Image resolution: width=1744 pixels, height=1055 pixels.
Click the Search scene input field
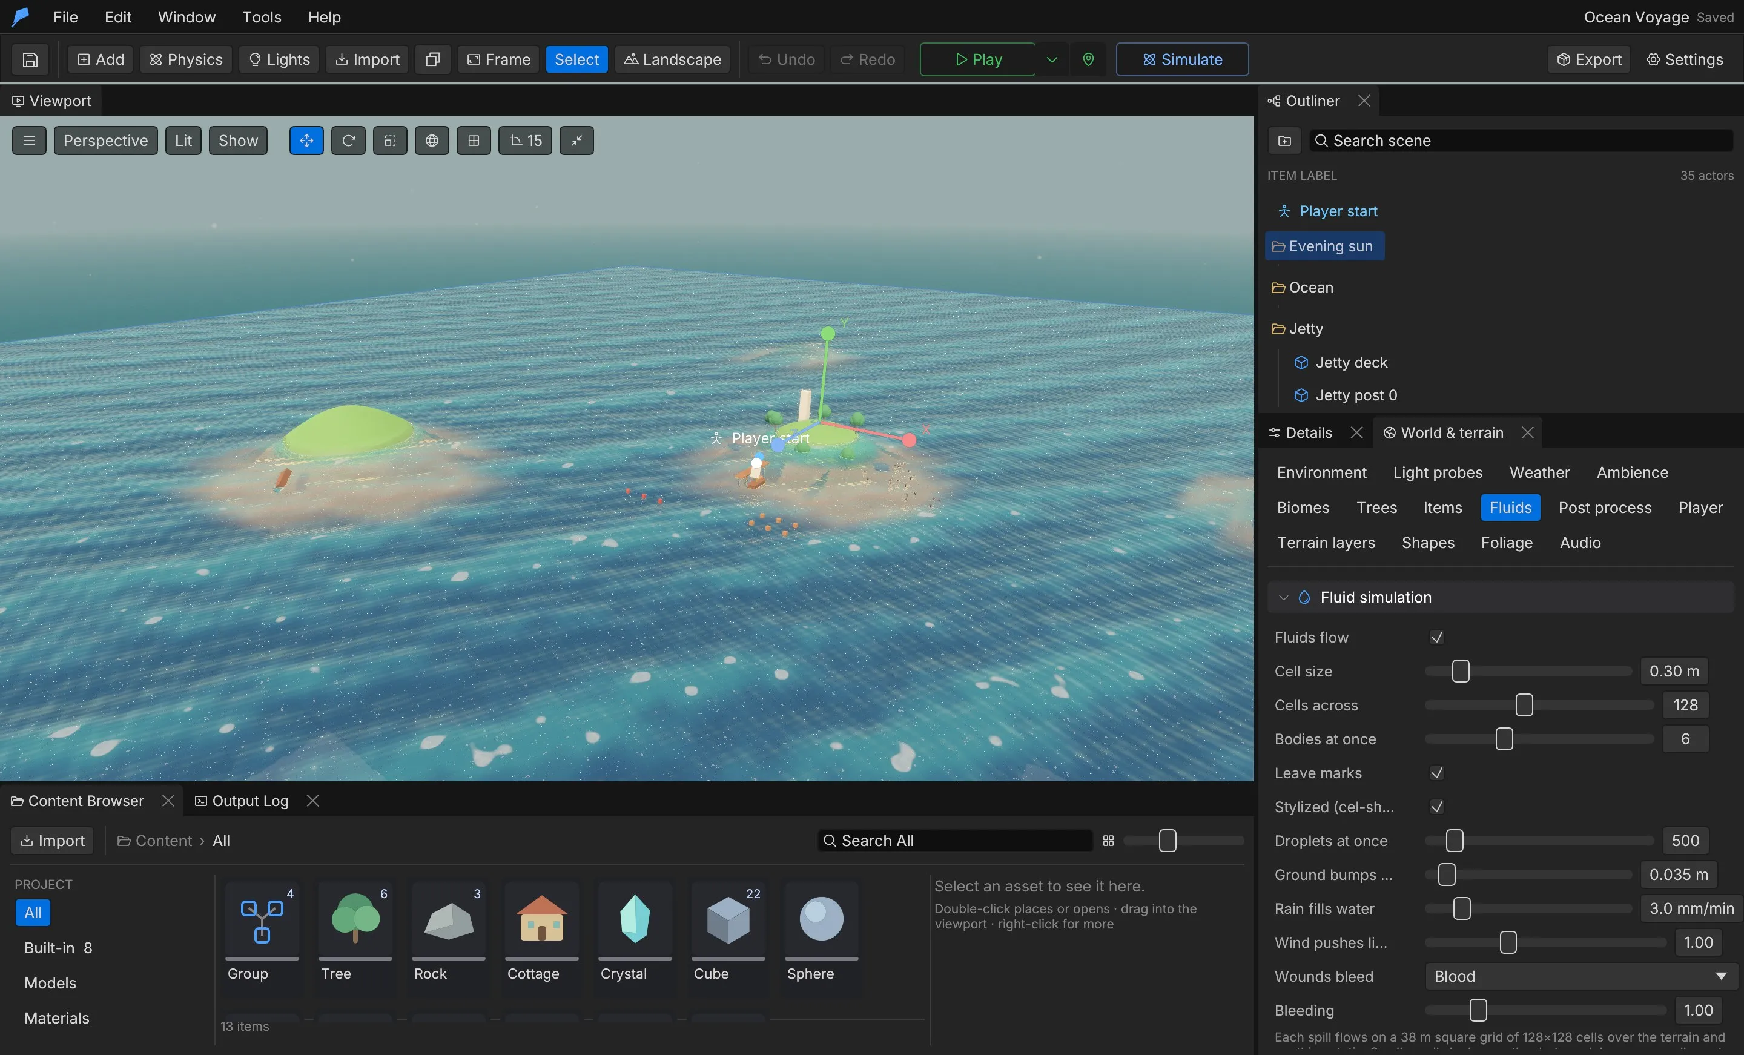click(1521, 140)
